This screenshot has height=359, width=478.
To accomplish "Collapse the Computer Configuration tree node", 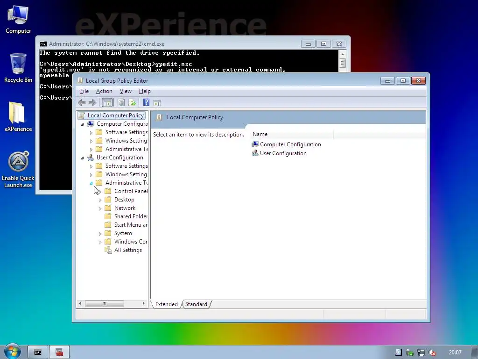I will [82, 124].
